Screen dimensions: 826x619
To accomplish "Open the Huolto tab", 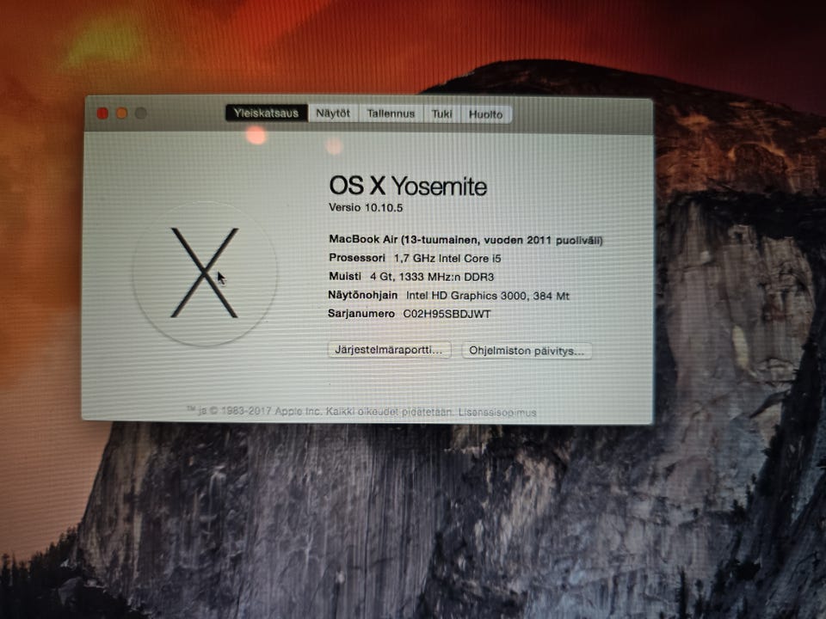I will point(485,114).
